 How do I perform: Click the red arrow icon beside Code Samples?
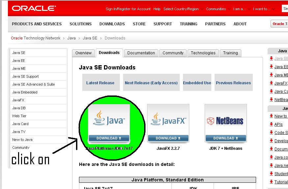(271, 132)
